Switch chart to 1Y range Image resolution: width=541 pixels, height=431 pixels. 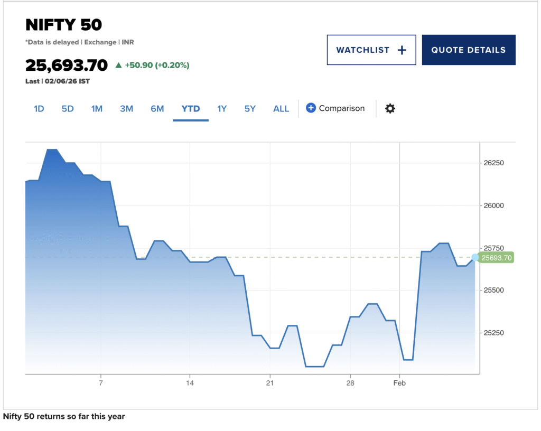(x=222, y=109)
